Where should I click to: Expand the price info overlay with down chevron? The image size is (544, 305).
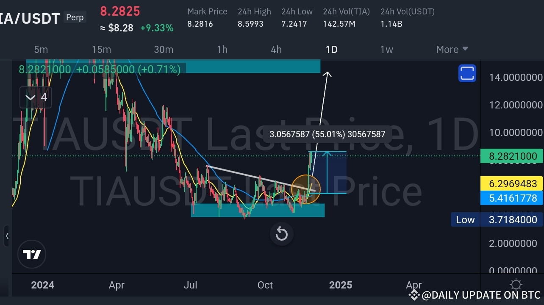(30, 97)
